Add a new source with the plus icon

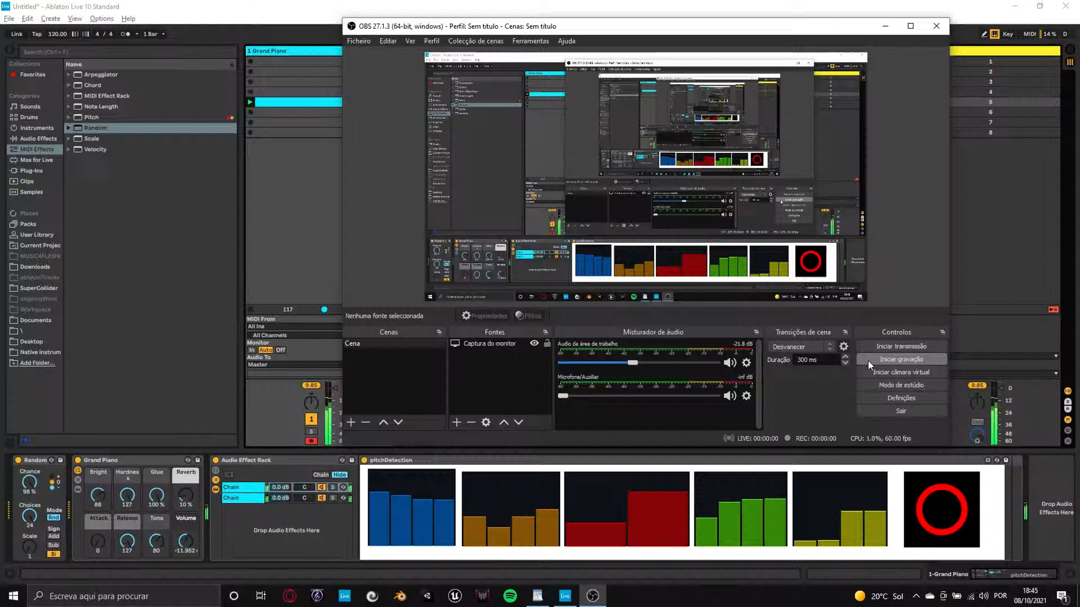(456, 422)
